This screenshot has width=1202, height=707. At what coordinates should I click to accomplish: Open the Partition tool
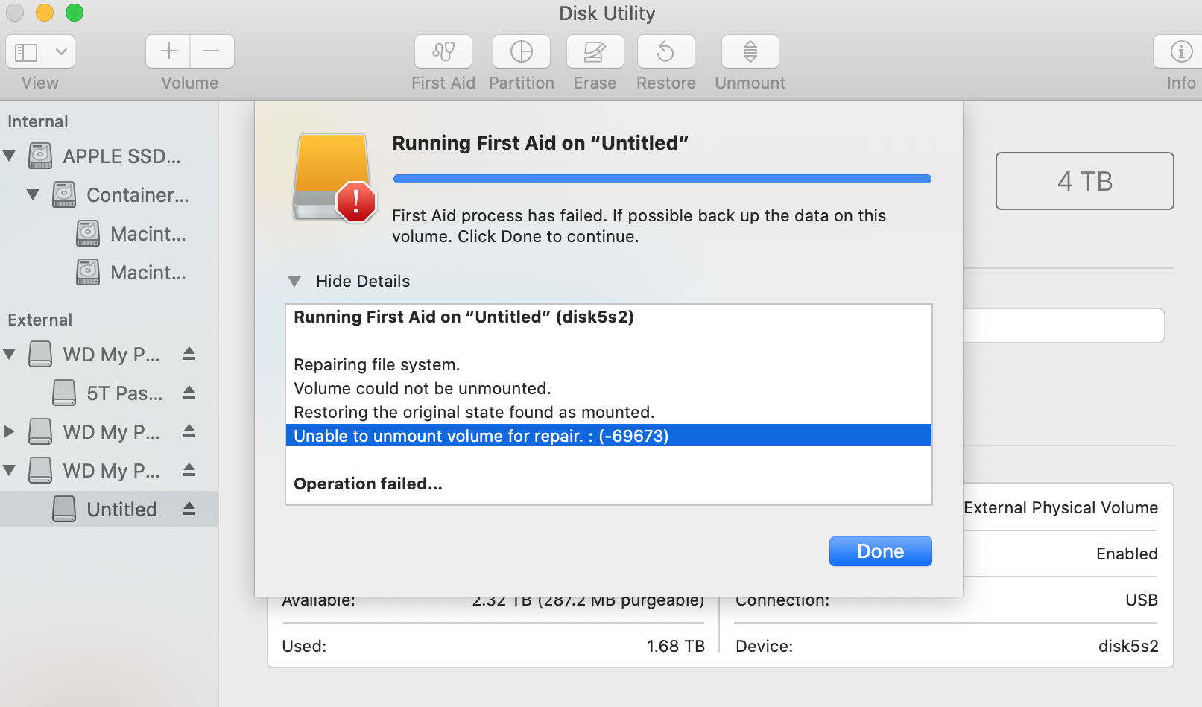click(x=522, y=52)
